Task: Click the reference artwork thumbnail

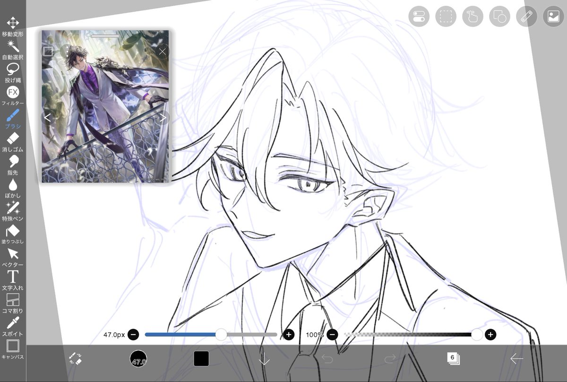Action: tap(105, 107)
